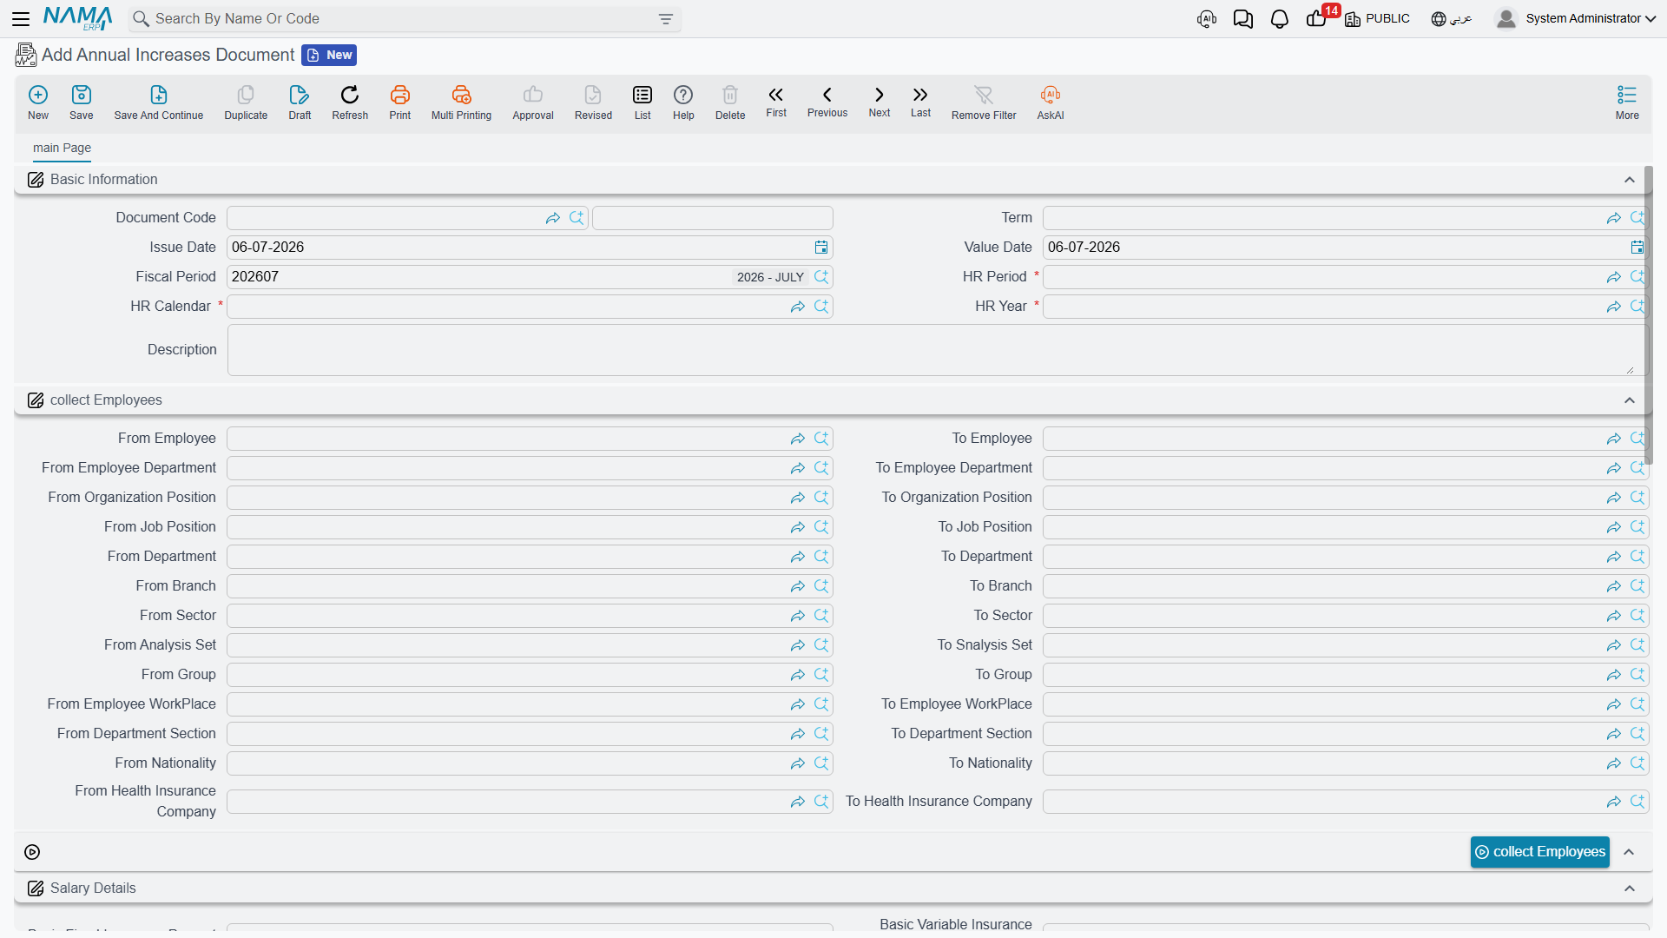Viewport: 1667px width, 938px height.
Task: Click the Search By Name Or Code field
Action: 404,19
